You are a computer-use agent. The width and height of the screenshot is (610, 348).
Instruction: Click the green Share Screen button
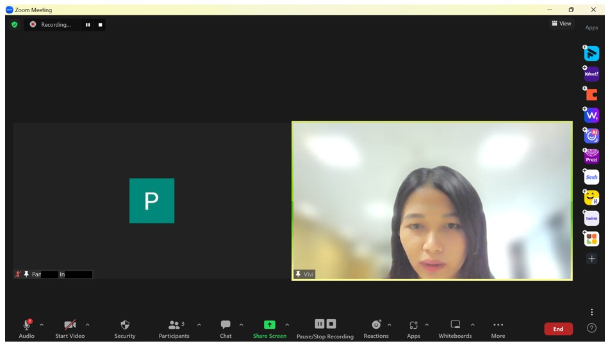coord(270,329)
